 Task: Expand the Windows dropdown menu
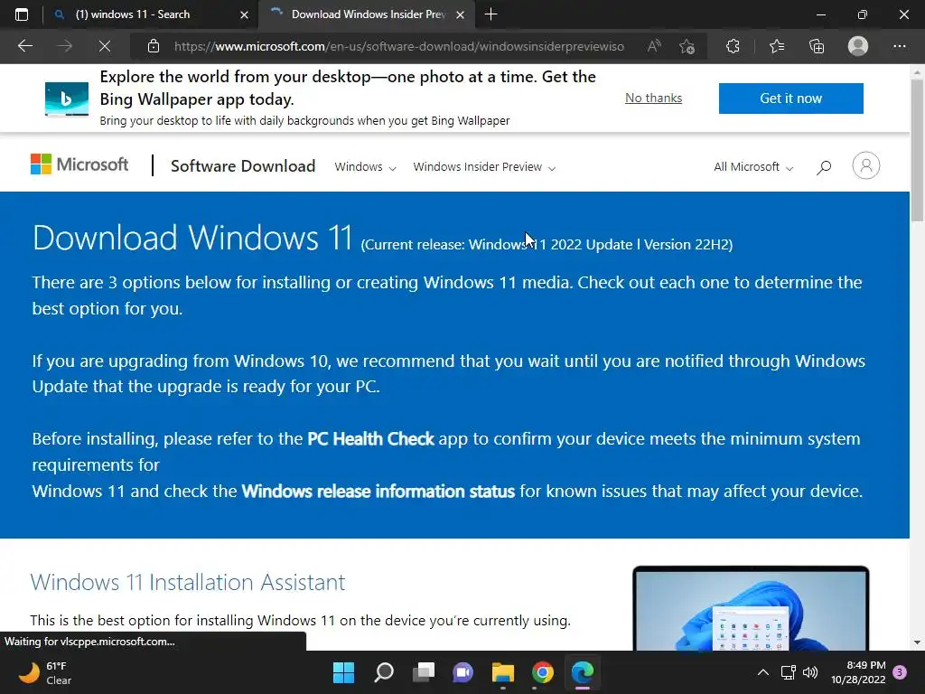point(365,167)
